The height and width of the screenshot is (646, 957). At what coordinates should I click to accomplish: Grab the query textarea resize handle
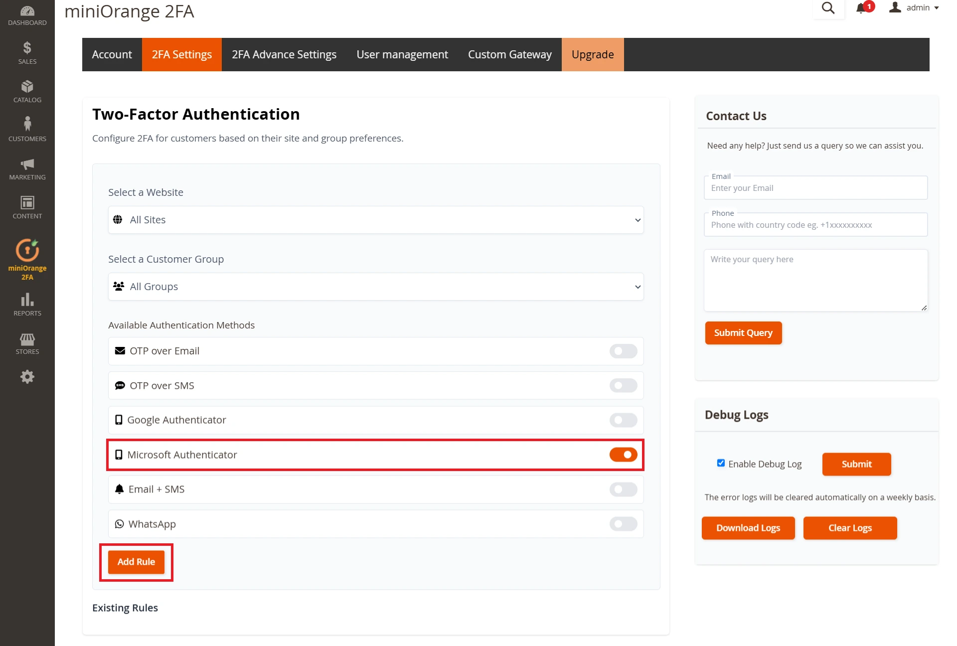tap(924, 308)
